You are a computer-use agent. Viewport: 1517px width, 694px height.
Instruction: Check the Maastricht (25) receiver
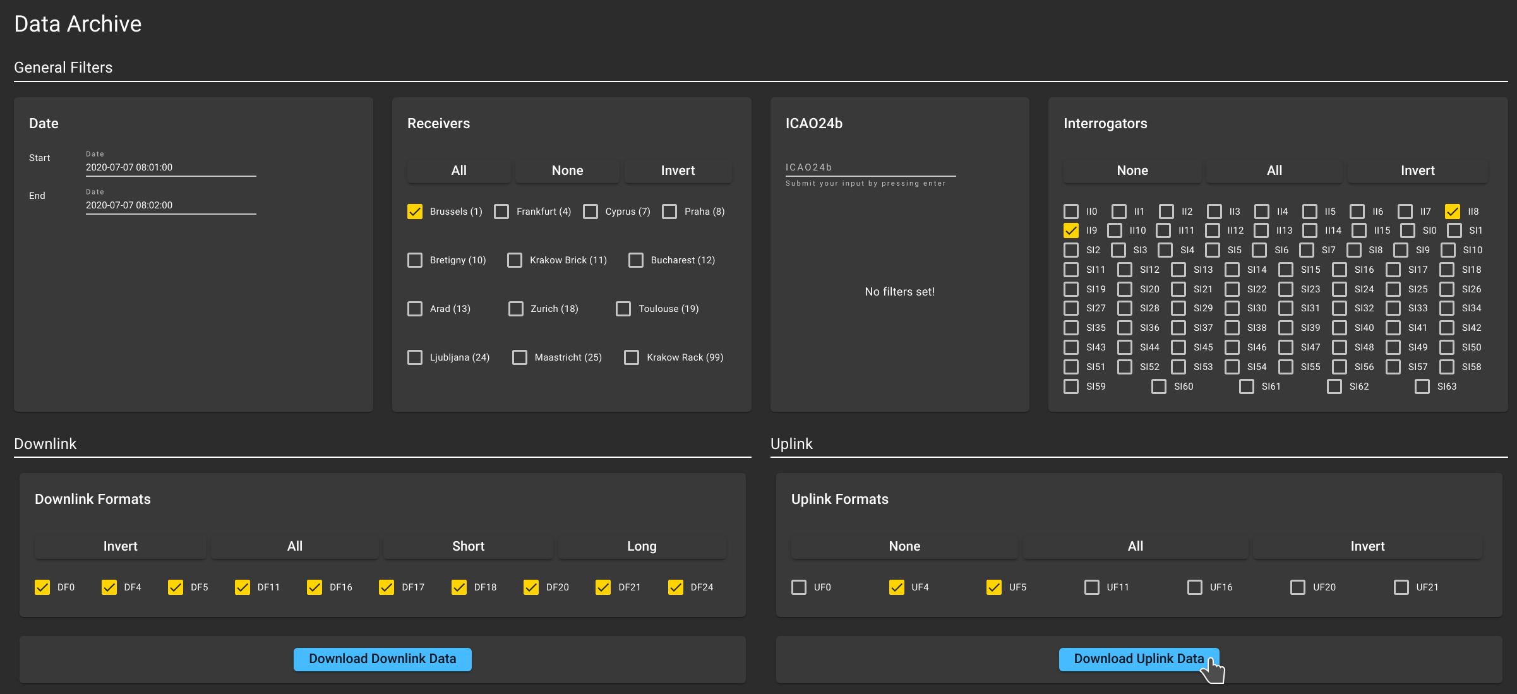coord(520,357)
